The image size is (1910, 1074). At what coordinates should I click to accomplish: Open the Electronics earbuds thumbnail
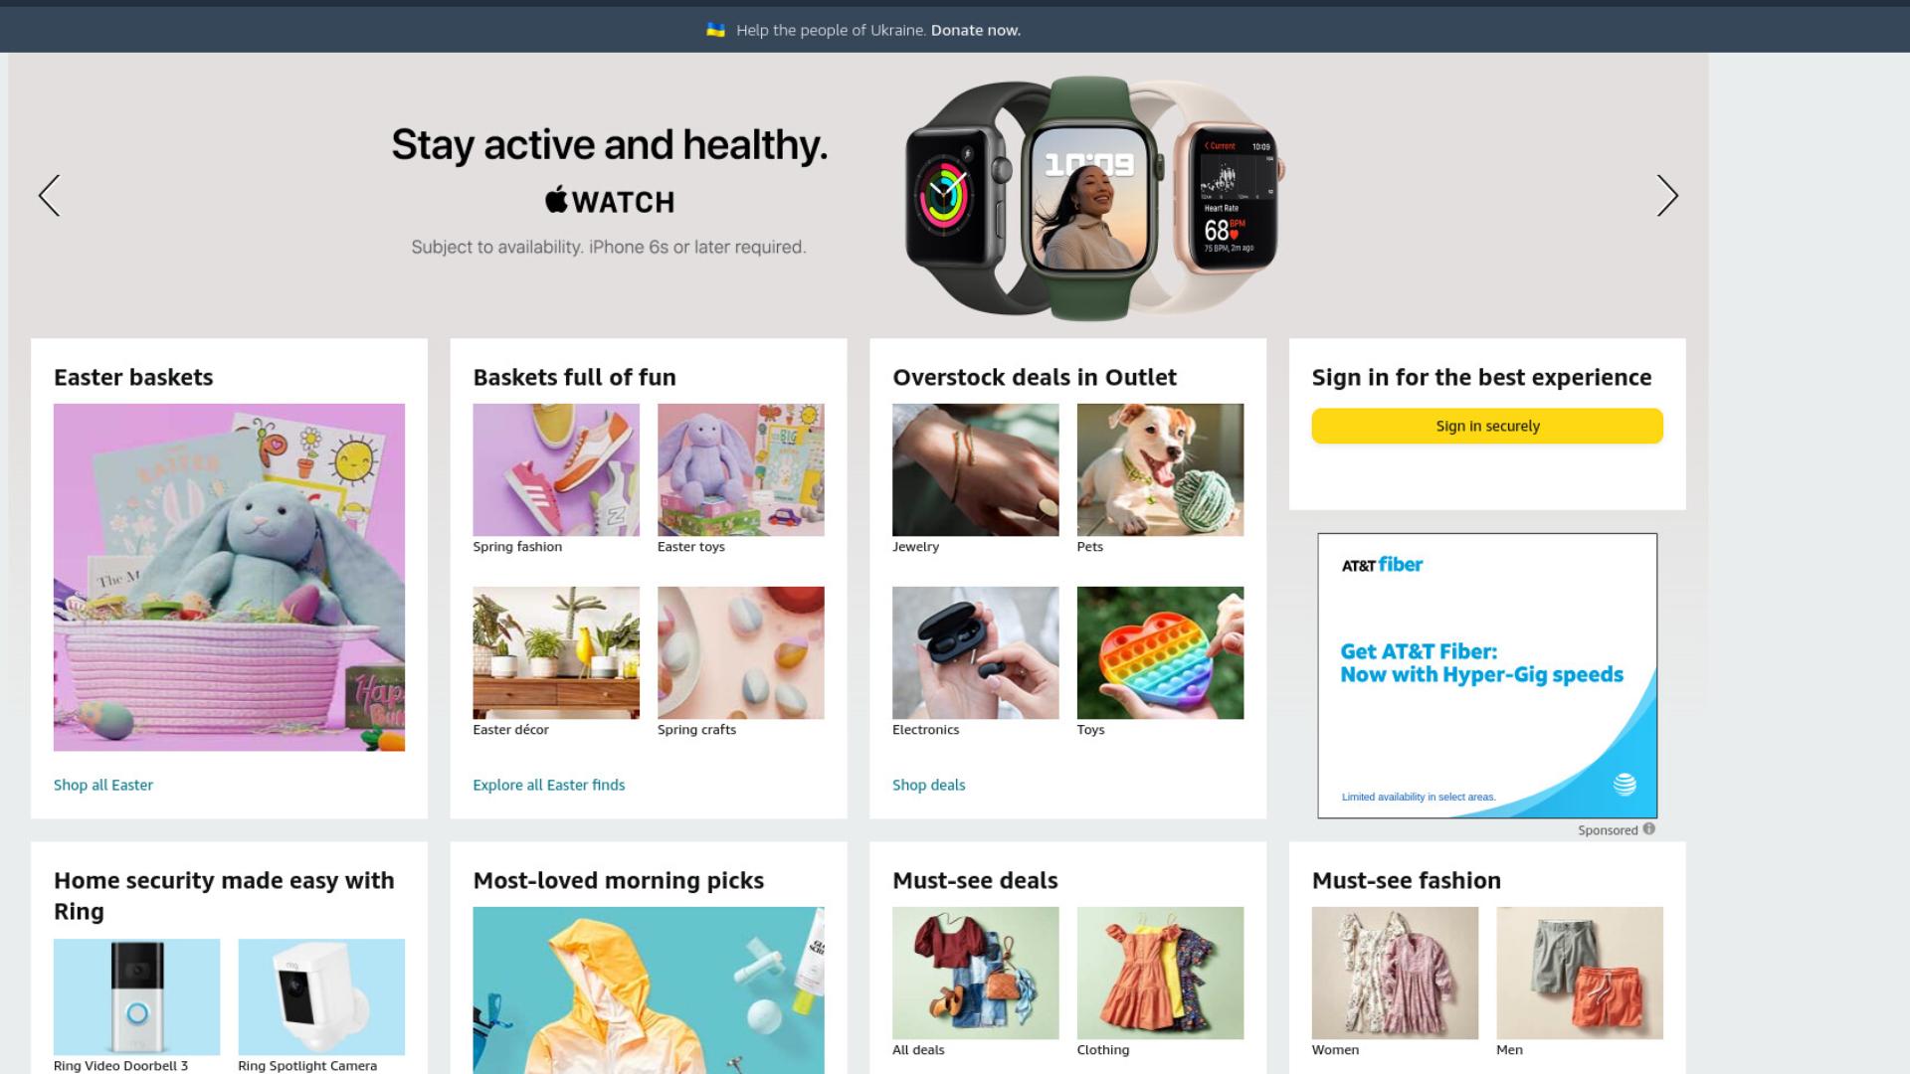click(976, 652)
